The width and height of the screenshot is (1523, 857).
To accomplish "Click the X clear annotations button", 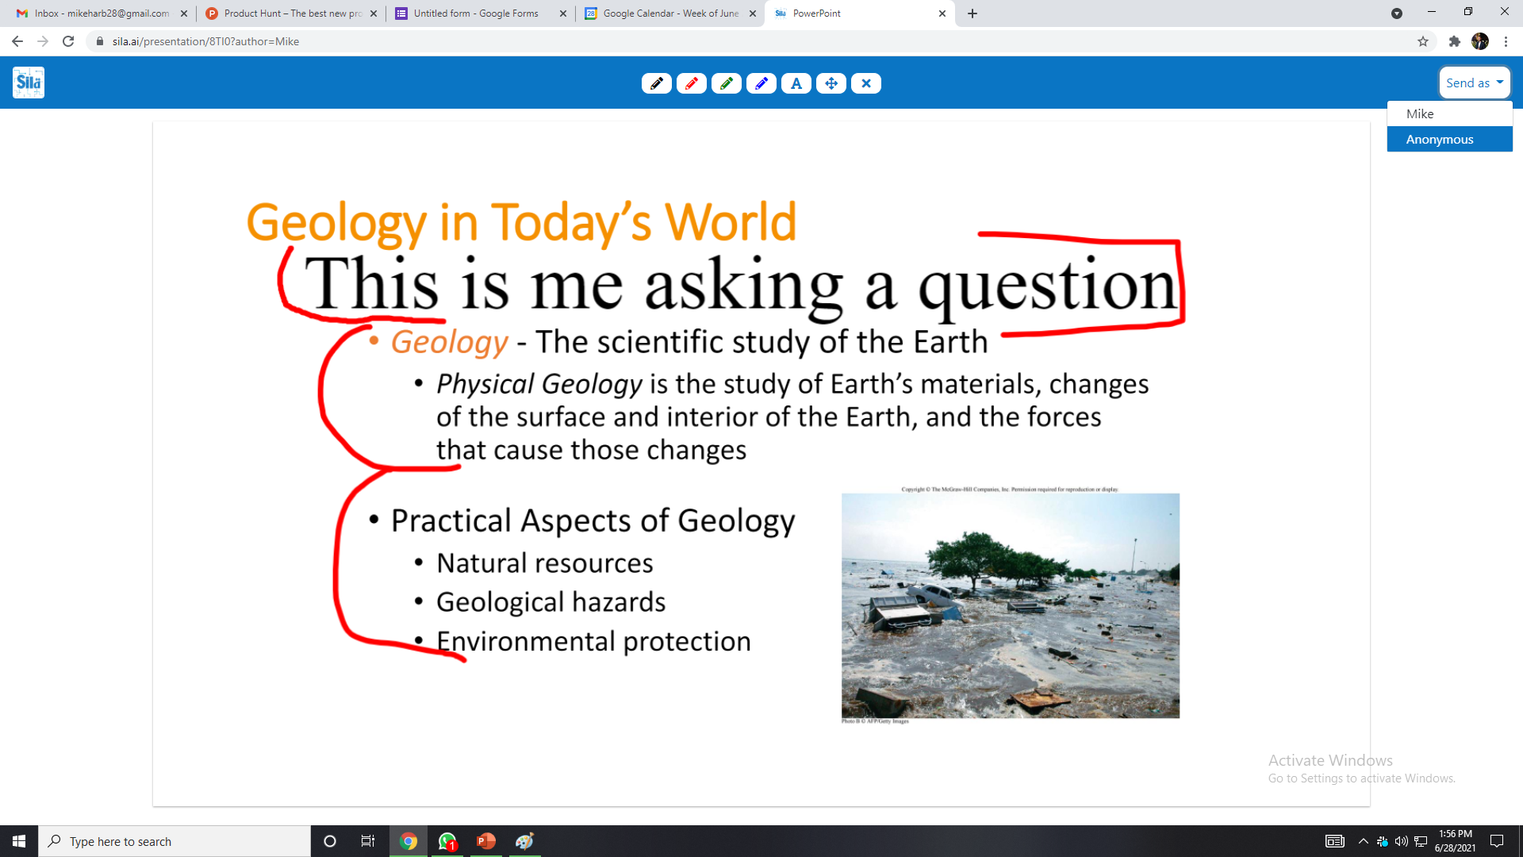I will click(x=865, y=83).
